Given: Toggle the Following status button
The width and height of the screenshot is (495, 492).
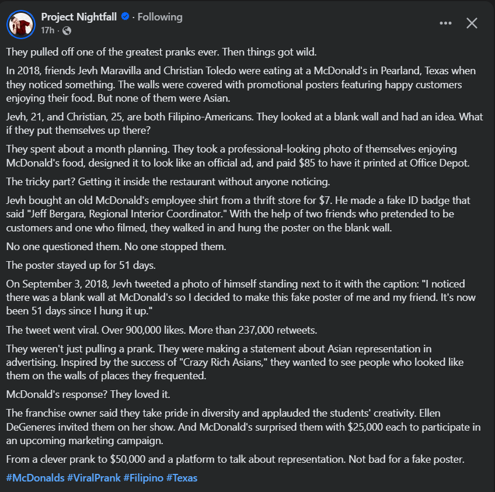Looking at the screenshot, I should tap(159, 17).
